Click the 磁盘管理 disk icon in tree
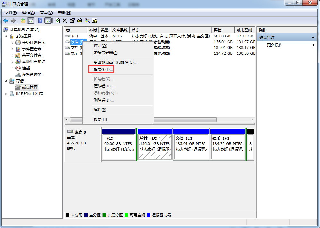The image size is (320, 228). (18, 87)
